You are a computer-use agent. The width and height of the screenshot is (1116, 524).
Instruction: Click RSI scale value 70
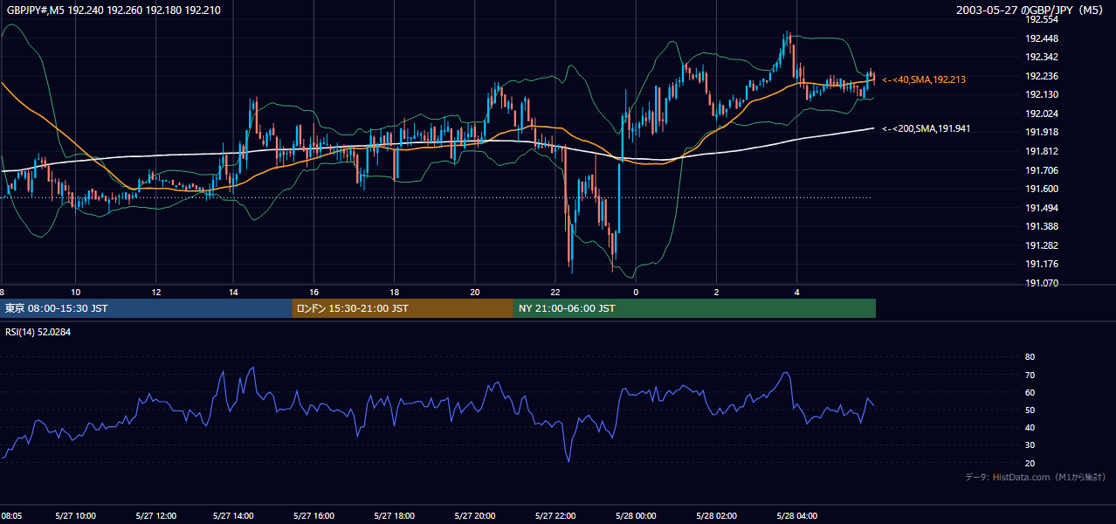click(1030, 375)
